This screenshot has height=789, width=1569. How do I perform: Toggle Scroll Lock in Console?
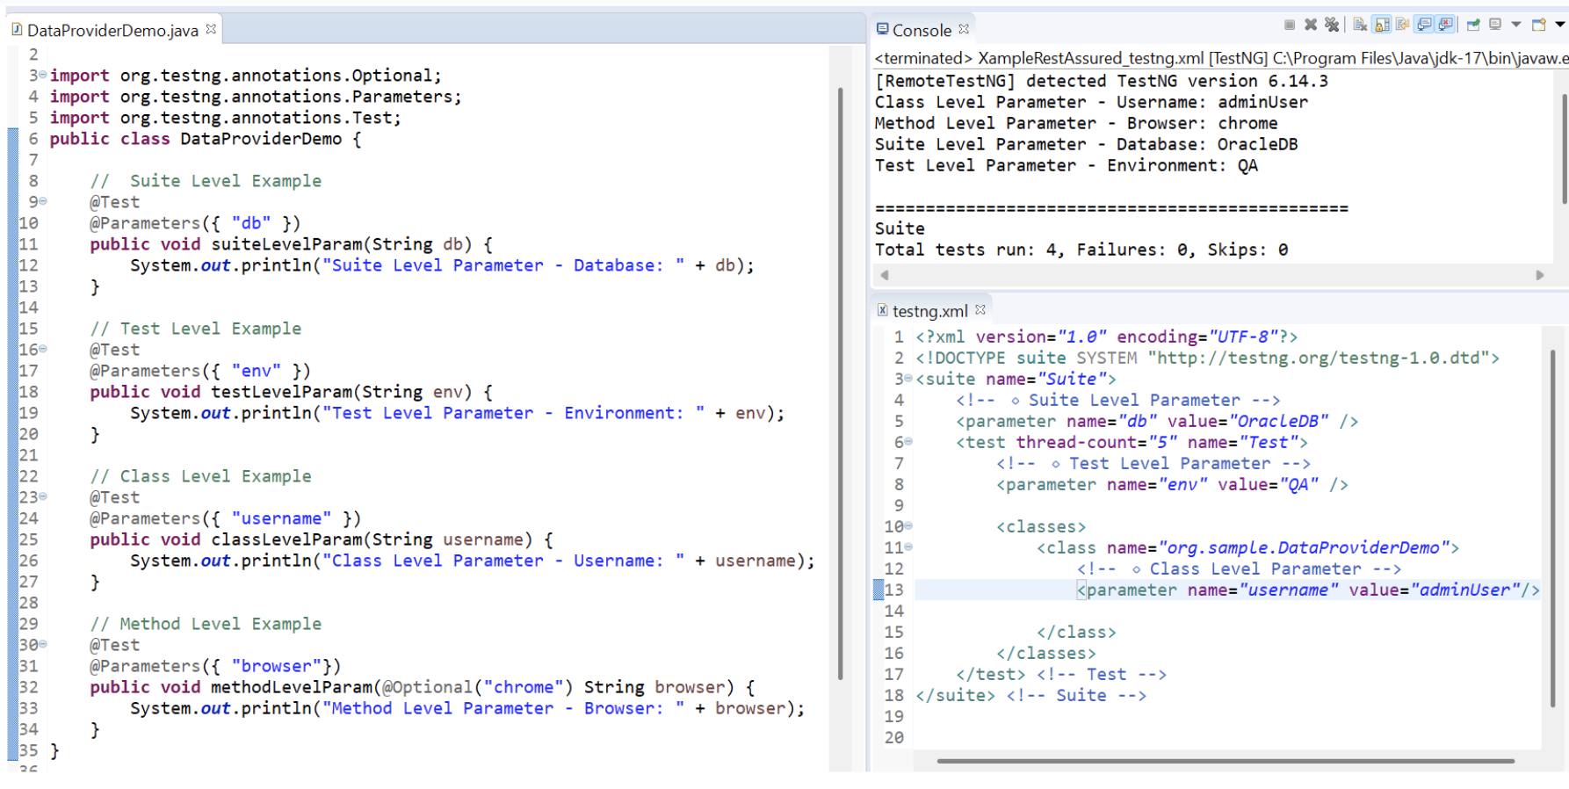pos(1382,25)
